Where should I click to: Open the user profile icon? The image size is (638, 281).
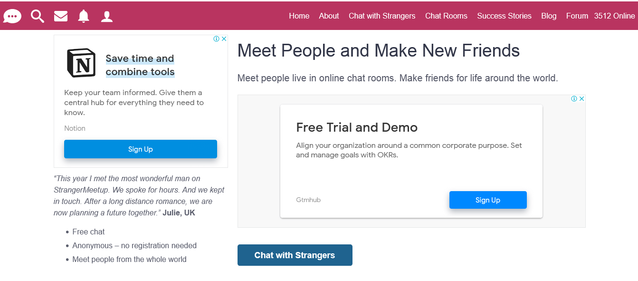point(107,16)
